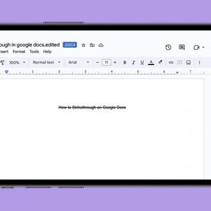Insert a link with the chain icon
Viewport: 211px width, 211px height.
point(171,63)
